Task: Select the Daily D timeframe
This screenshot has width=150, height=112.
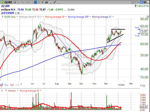Action: click(x=35, y=2)
